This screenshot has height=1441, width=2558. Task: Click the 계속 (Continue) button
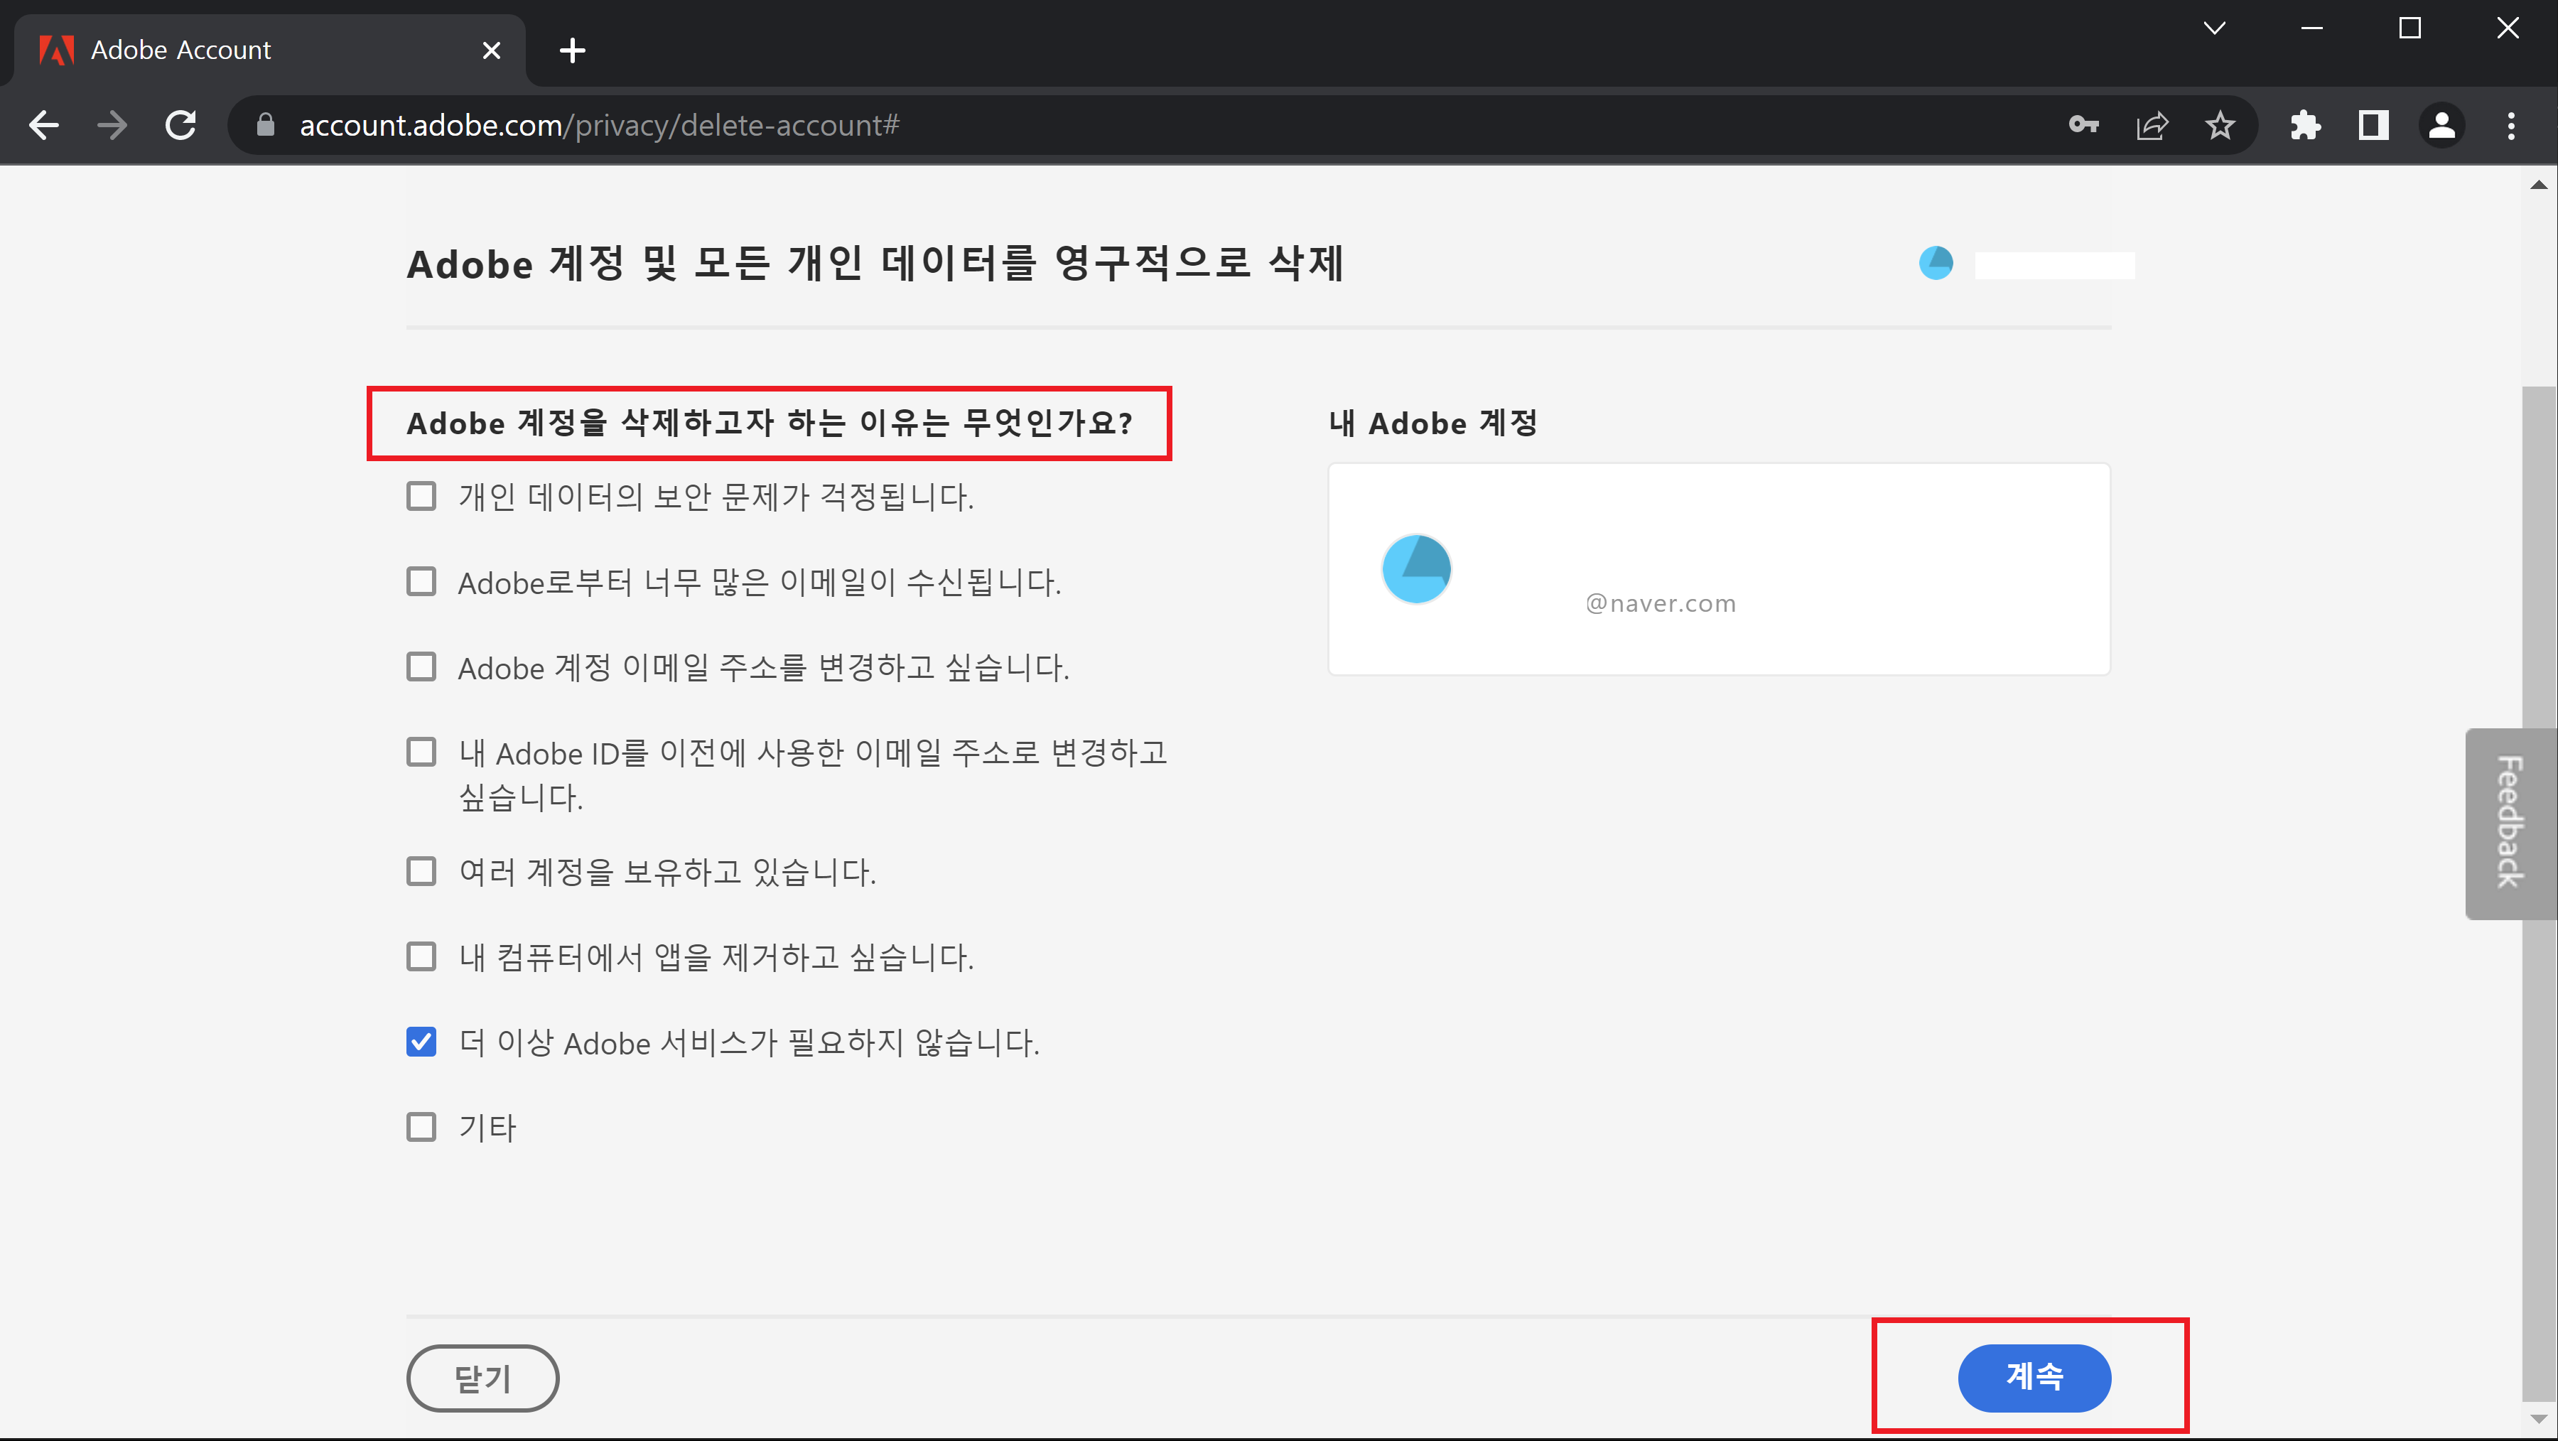coord(2035,1378)
